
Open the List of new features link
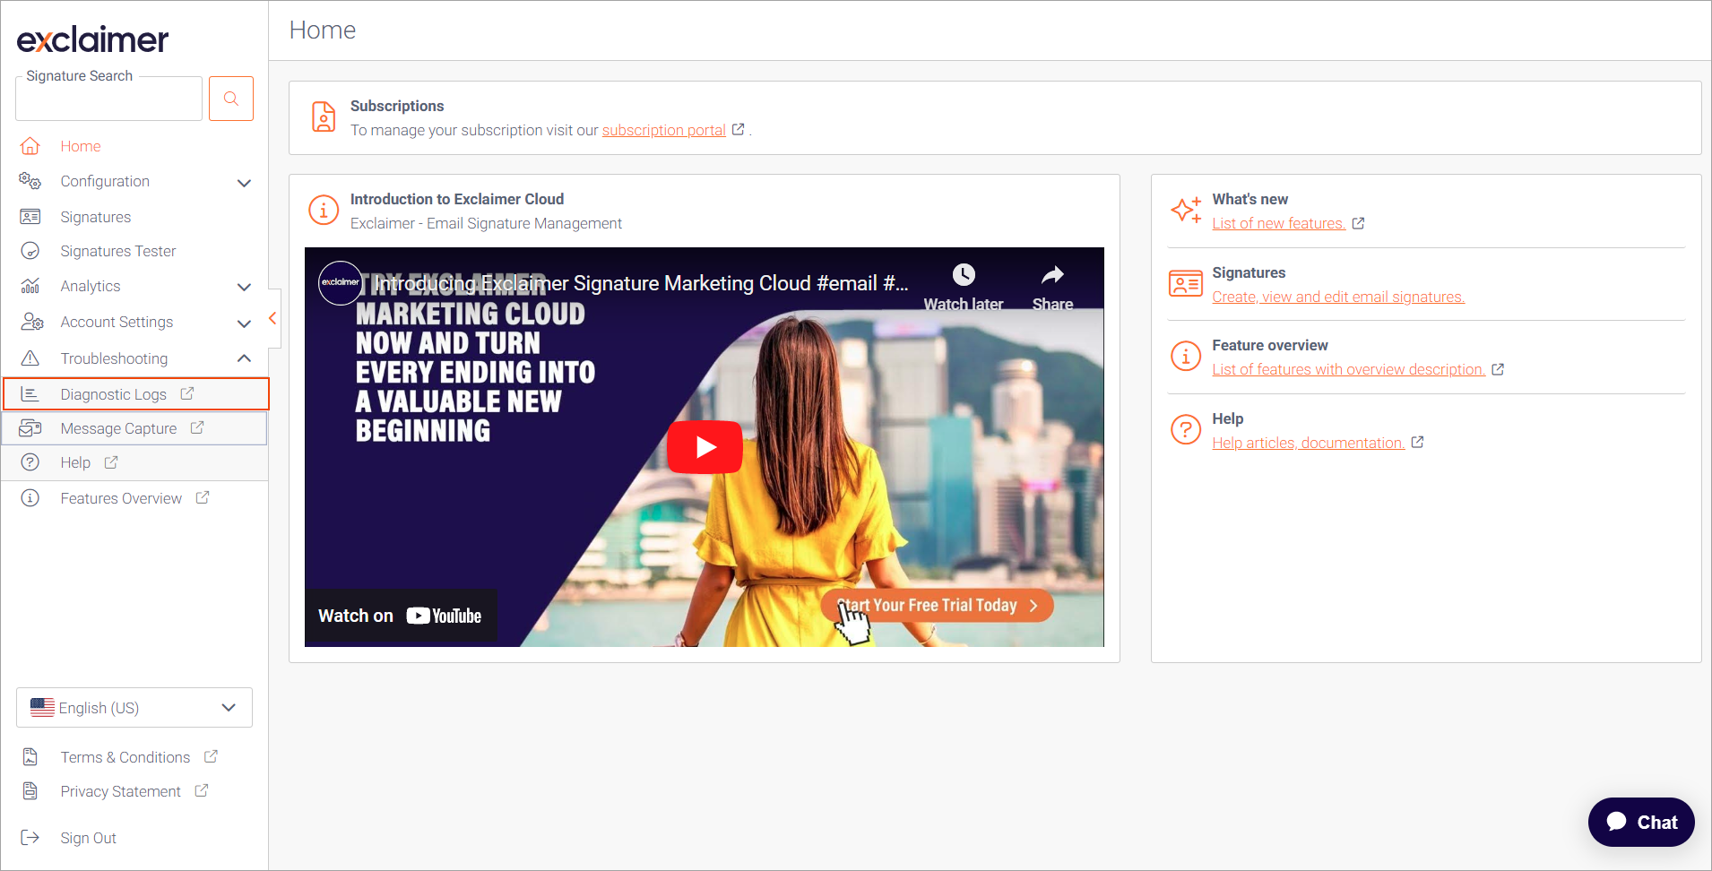click(1279, 223)
